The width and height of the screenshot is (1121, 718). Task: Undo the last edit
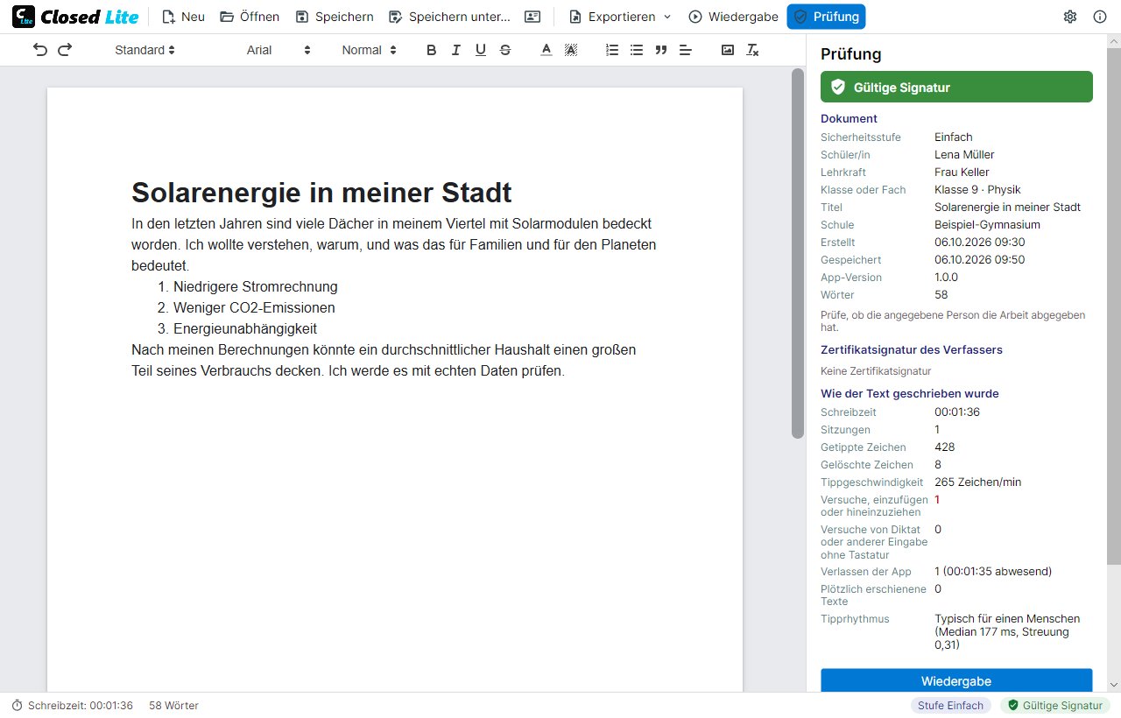coord(40,50)
